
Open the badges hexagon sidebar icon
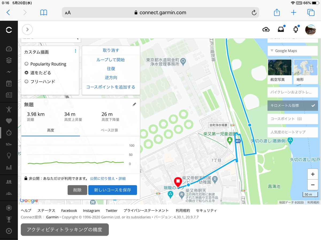click(9, 208)
